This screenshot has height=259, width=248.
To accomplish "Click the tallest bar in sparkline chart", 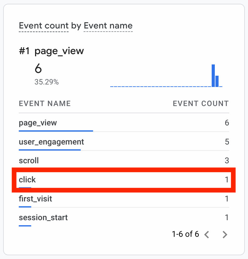I will pyautogui.click(x=213, y=75).
